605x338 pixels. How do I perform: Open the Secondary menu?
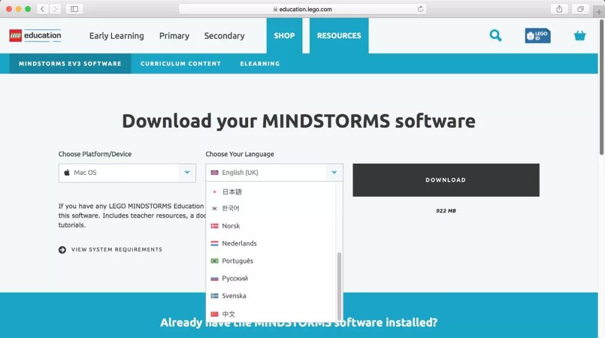[x=224, y=36]
